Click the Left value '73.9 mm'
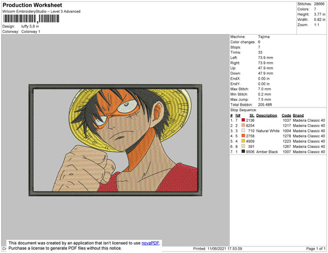 [265, 58]
